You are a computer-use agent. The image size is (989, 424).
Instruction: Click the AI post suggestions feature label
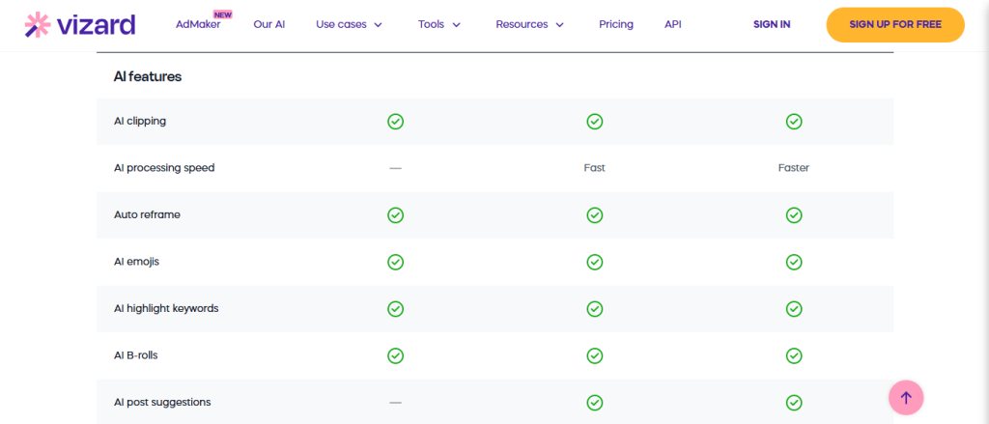(162, 402)
